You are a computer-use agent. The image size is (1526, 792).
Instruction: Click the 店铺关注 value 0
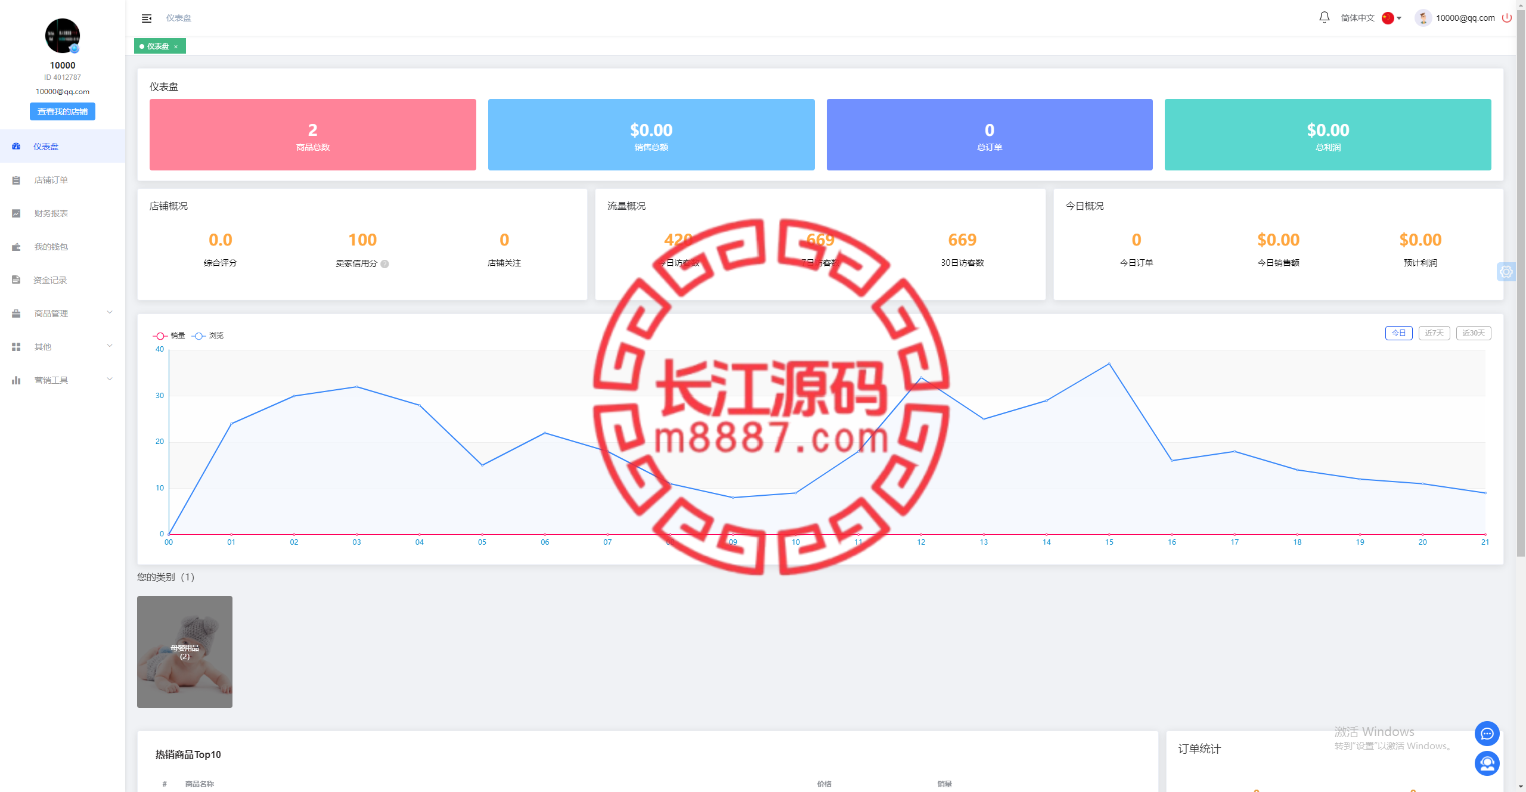pyautogui.click(x=504, y=240)
